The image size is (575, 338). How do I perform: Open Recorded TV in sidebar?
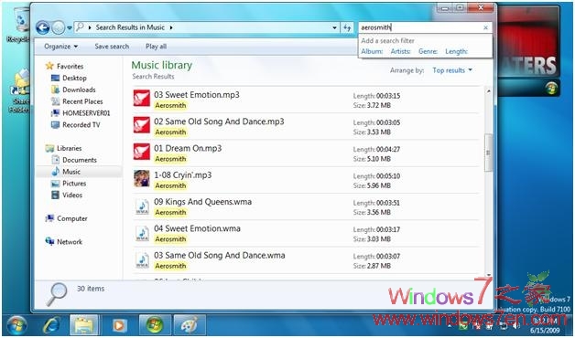[x=76, y=125]
